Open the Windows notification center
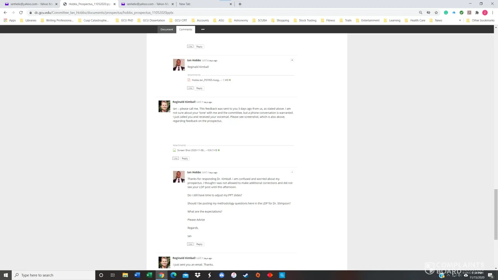This screenshot has width=498, height=280. [x=491, y=276]
